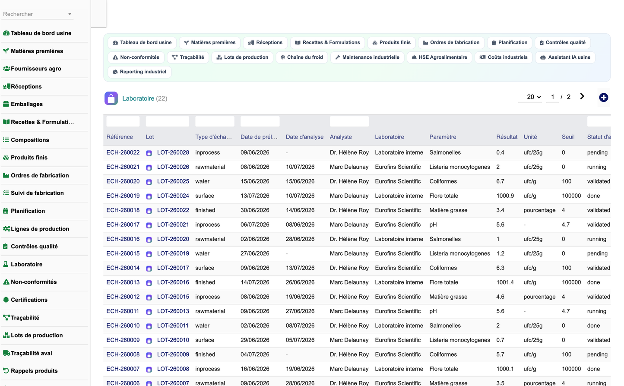
Task: Sort by Résultat column header
Action: coord(507,137)
